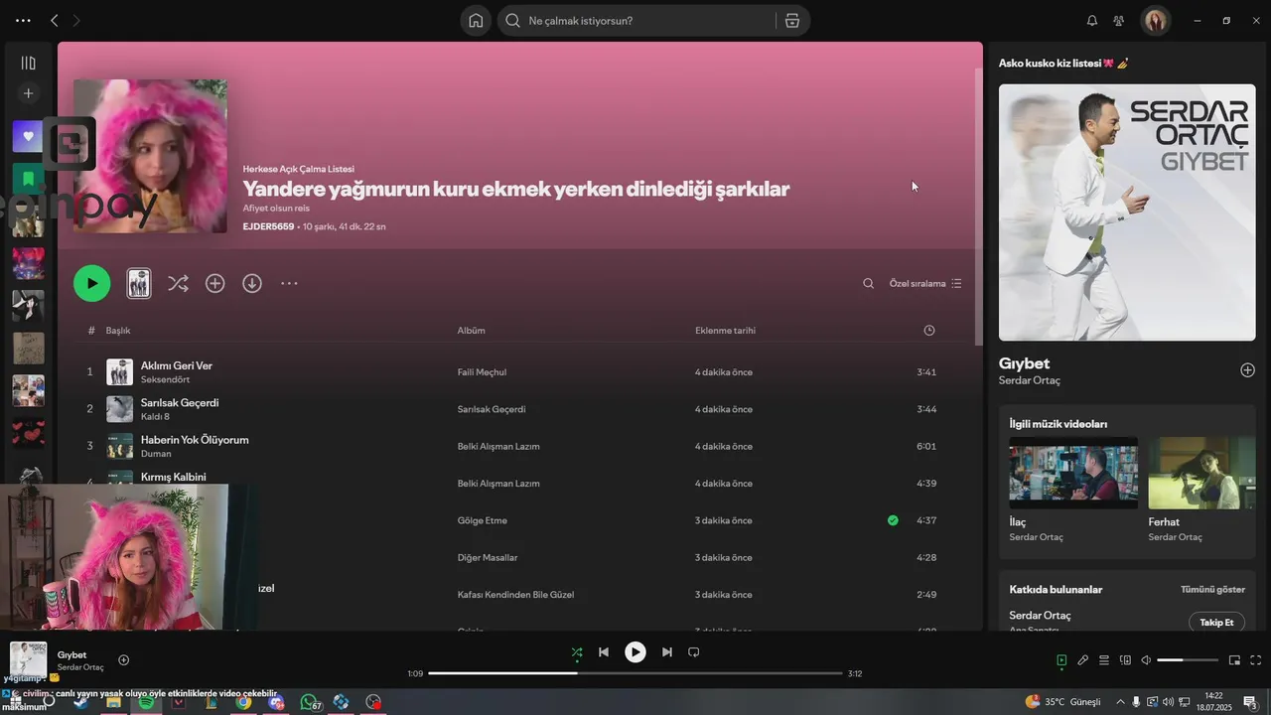This screenshot has height=715, width=1271.
Task: Open the play queue
Action: pyautogui.click(x=1104, y=659)
